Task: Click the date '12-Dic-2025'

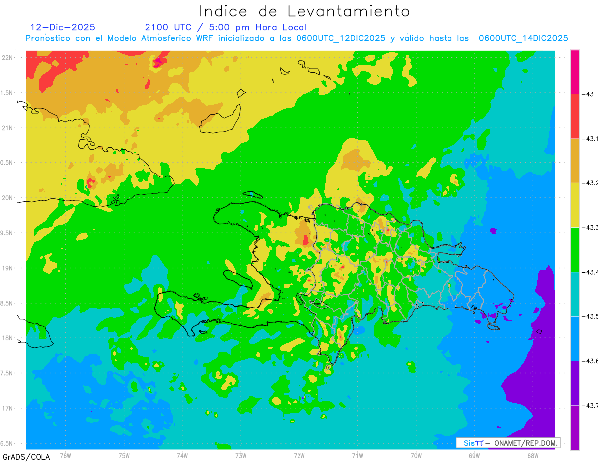Action: [63, 27]
